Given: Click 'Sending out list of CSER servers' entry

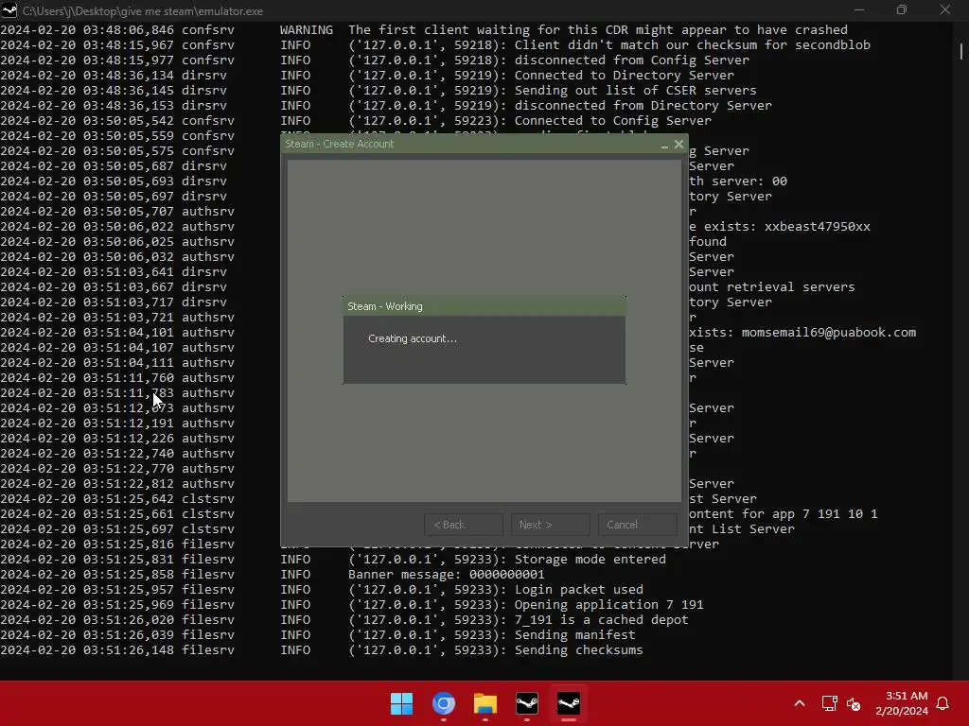Looking at the screenshot, I should point(635,90).
